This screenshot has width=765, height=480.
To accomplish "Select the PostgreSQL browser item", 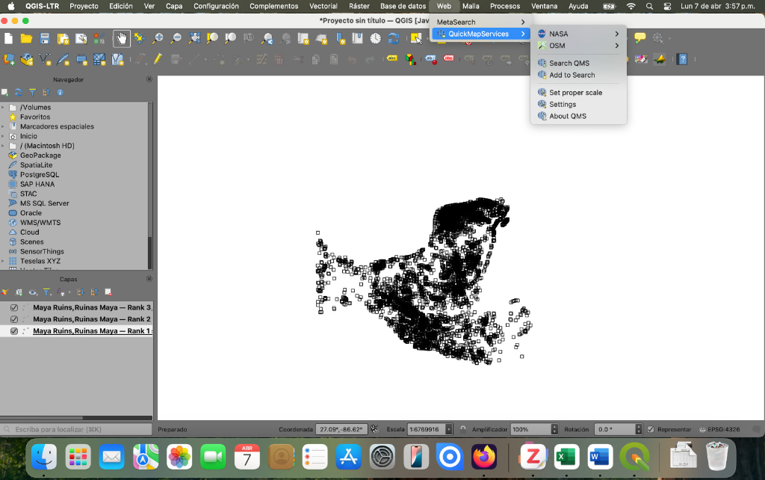I will point(39,174).
